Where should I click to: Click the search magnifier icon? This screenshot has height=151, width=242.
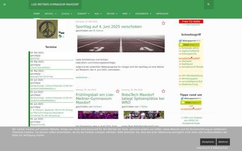point(209,4)
